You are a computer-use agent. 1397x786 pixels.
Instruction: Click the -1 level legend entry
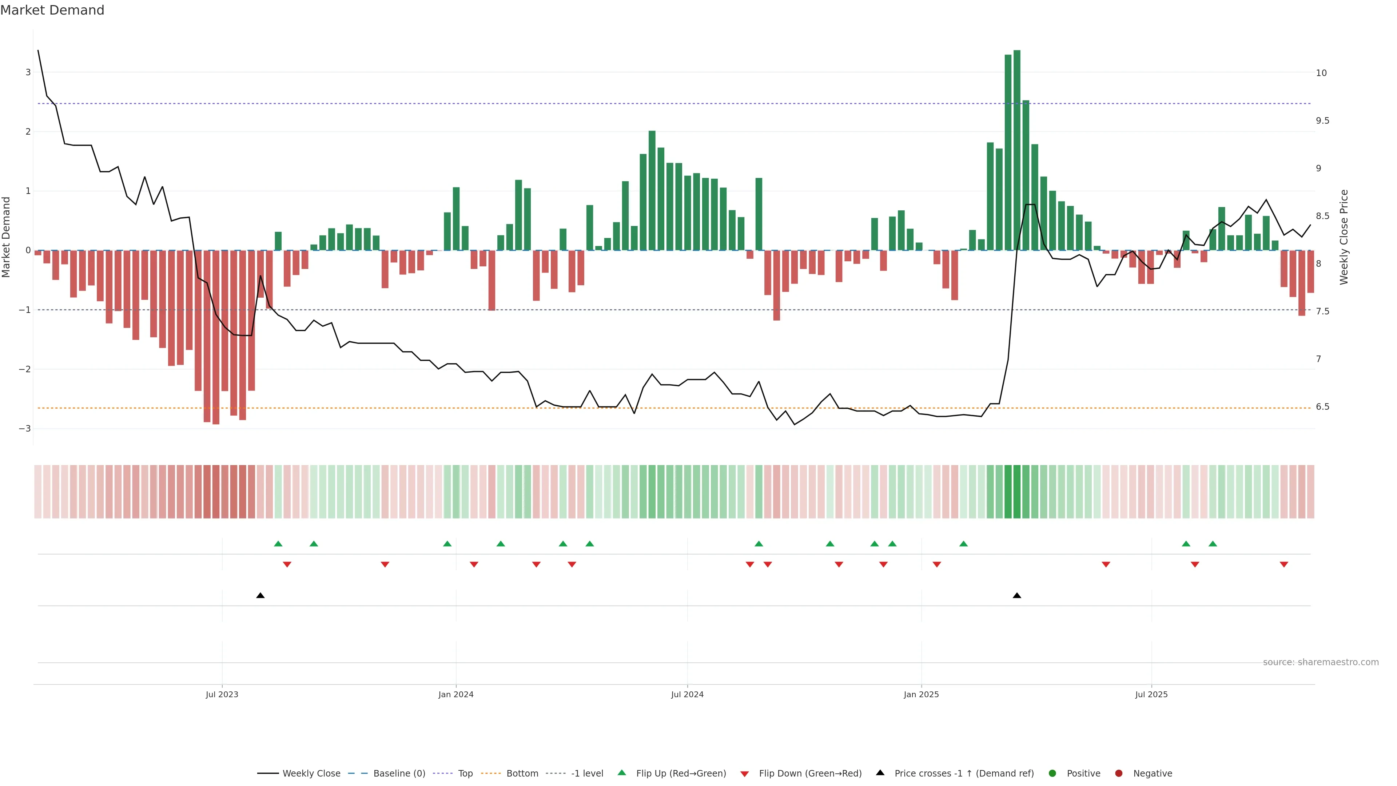pyautogui.click(x=587, y=774)
